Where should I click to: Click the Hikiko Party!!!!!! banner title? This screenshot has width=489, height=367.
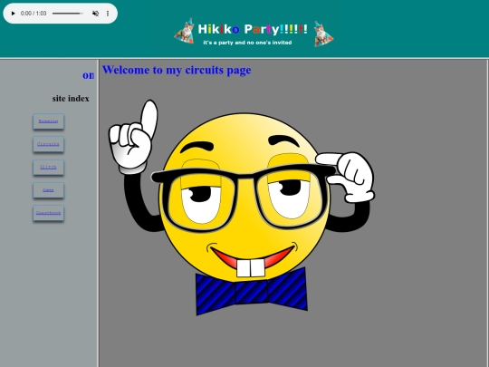pos(253,29)
